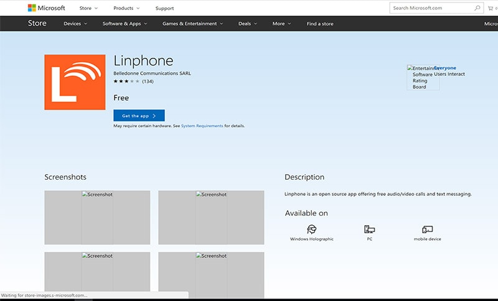498x301 pixels.
Task: Expand the Products dropdown
Action: 126,8
